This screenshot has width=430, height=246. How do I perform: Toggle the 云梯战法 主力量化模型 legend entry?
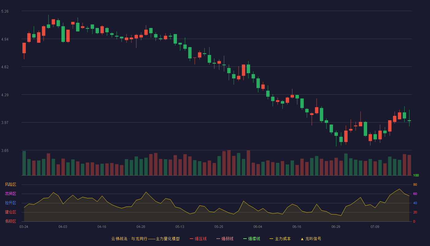point(145,239)
